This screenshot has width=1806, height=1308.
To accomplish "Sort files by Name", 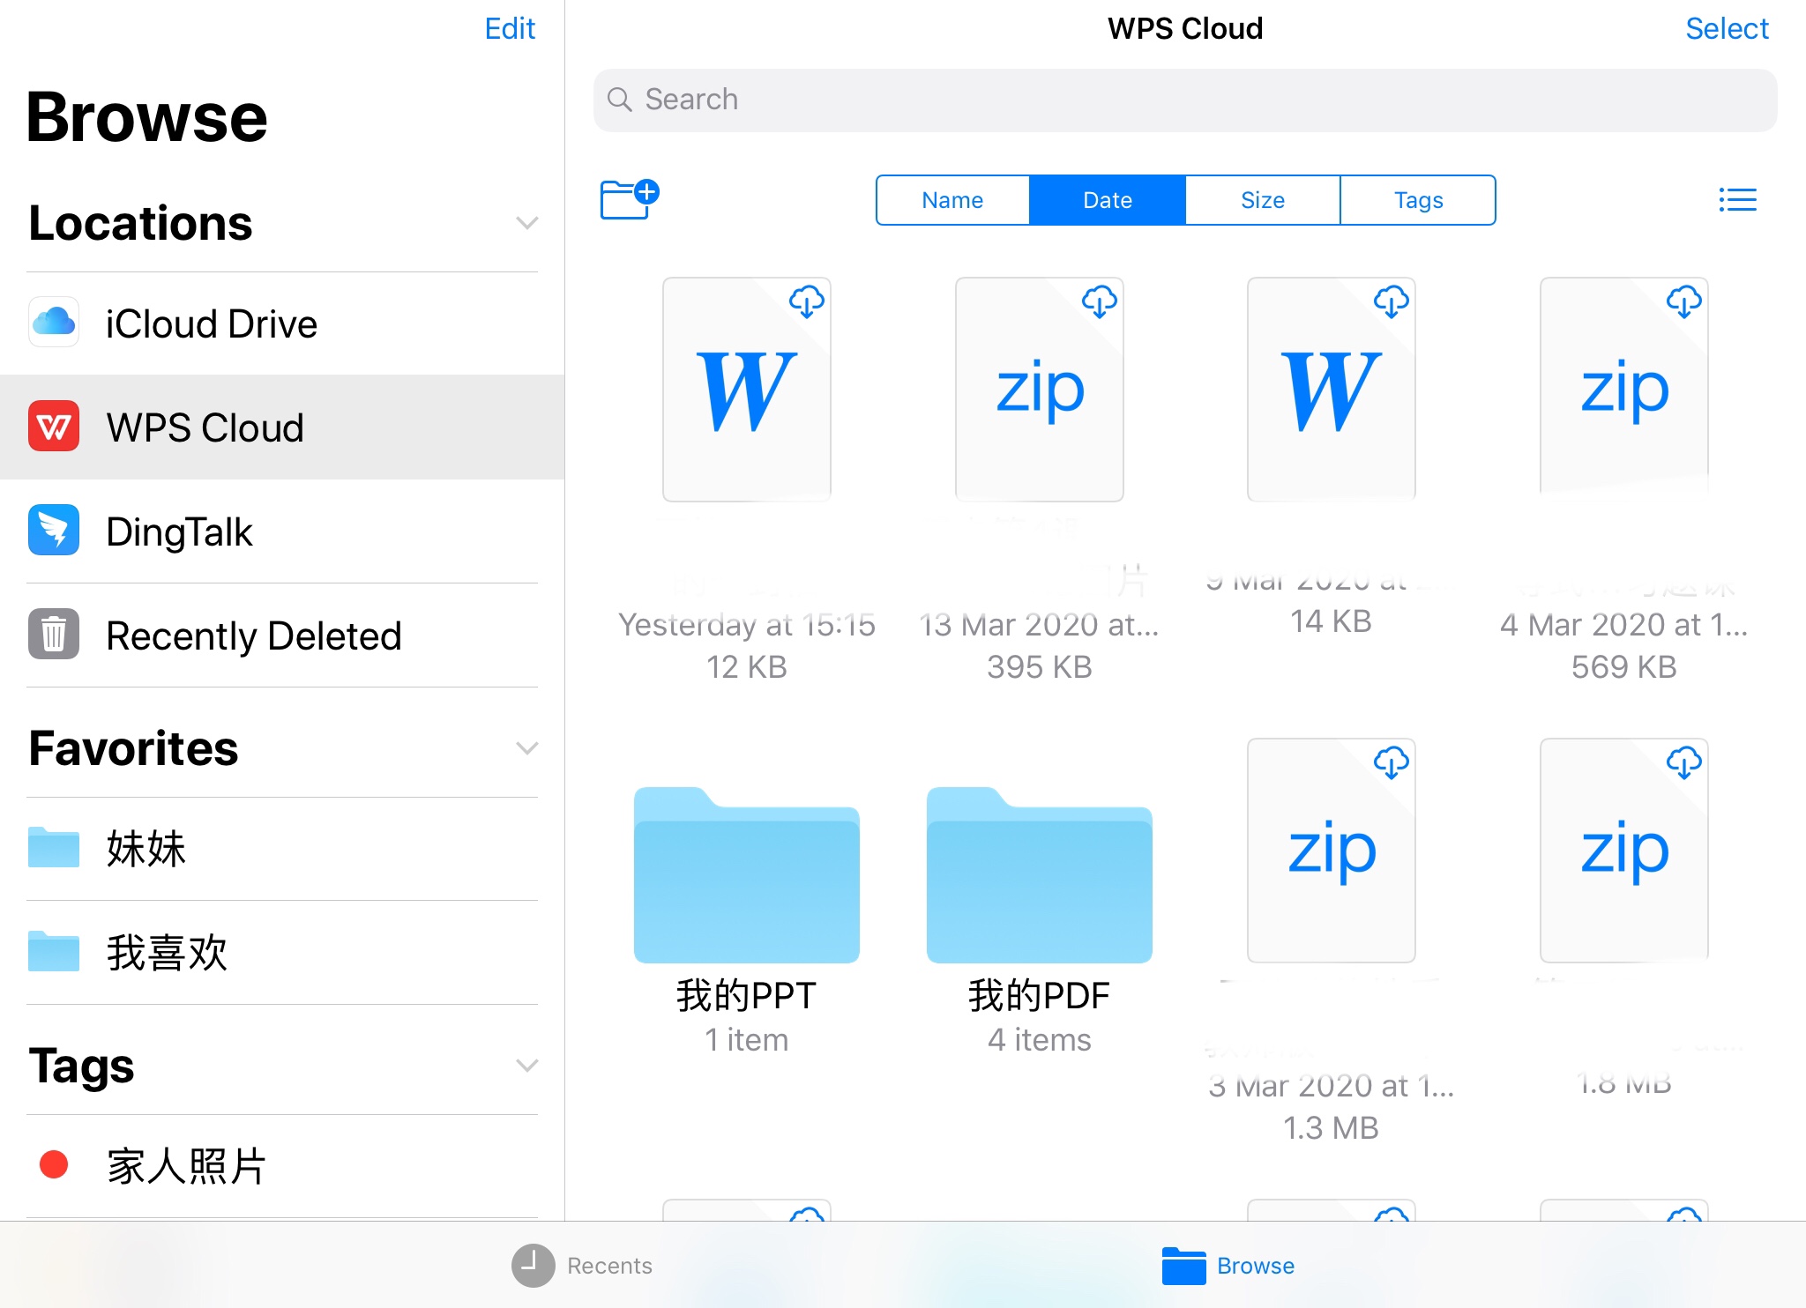I will (952, 200).
